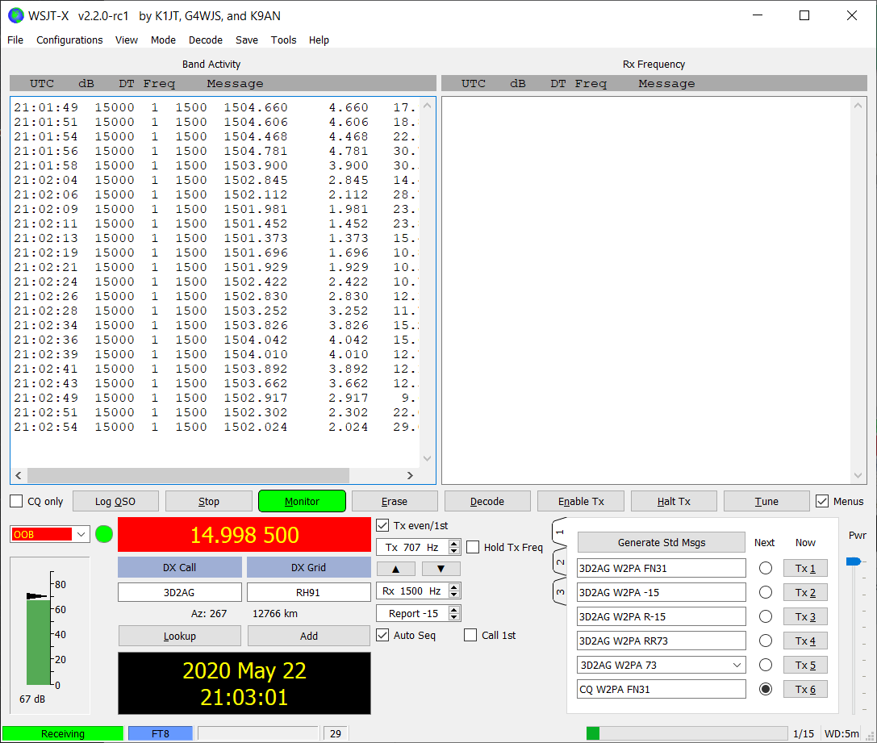This screenshot has width=877, height=743.
Task: Select Next radio for Tx 3 message
Action: pos(766,616)
